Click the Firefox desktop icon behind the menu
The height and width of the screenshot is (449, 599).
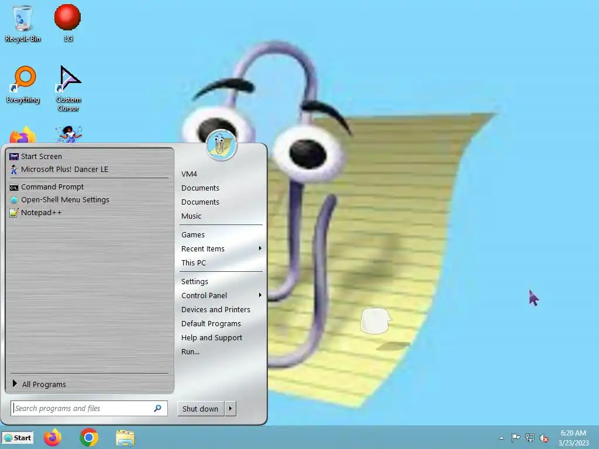point(23,134)
